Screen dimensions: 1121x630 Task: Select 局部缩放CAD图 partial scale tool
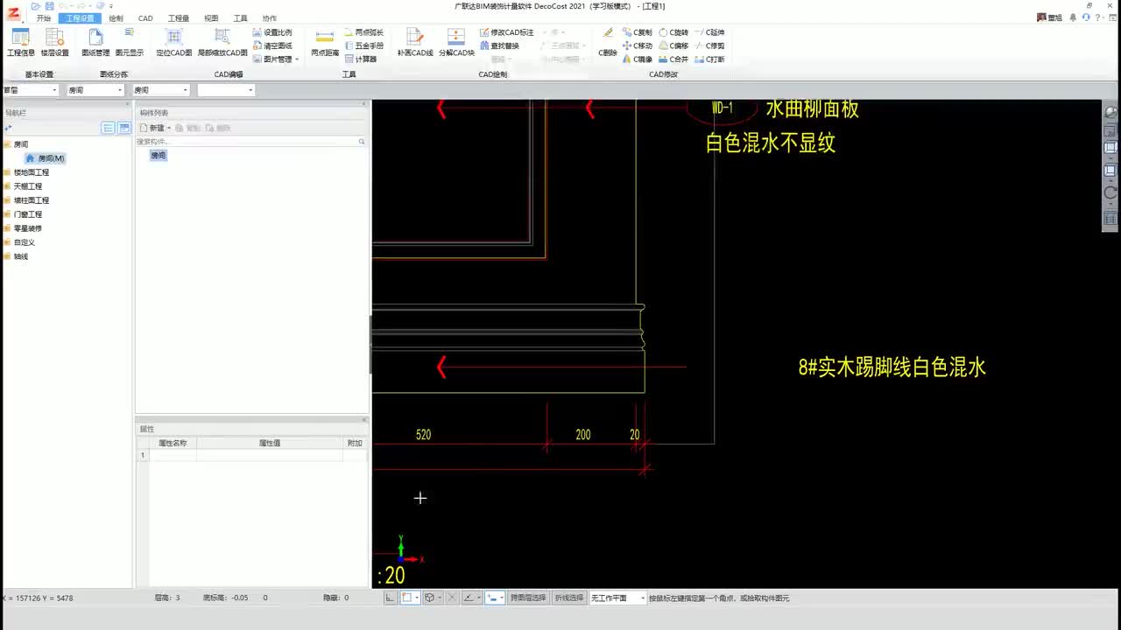pyautogui.click(x=222, y=42)
